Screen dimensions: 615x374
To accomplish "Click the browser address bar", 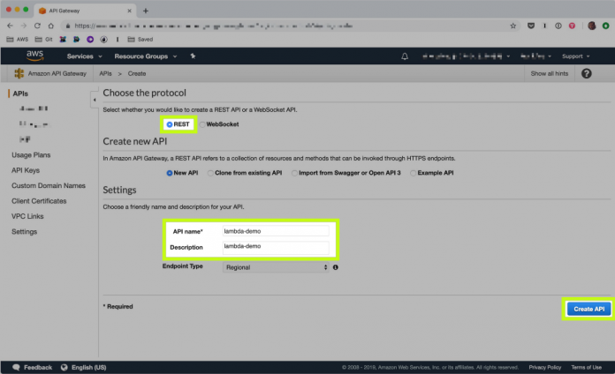I will point(290,26).
